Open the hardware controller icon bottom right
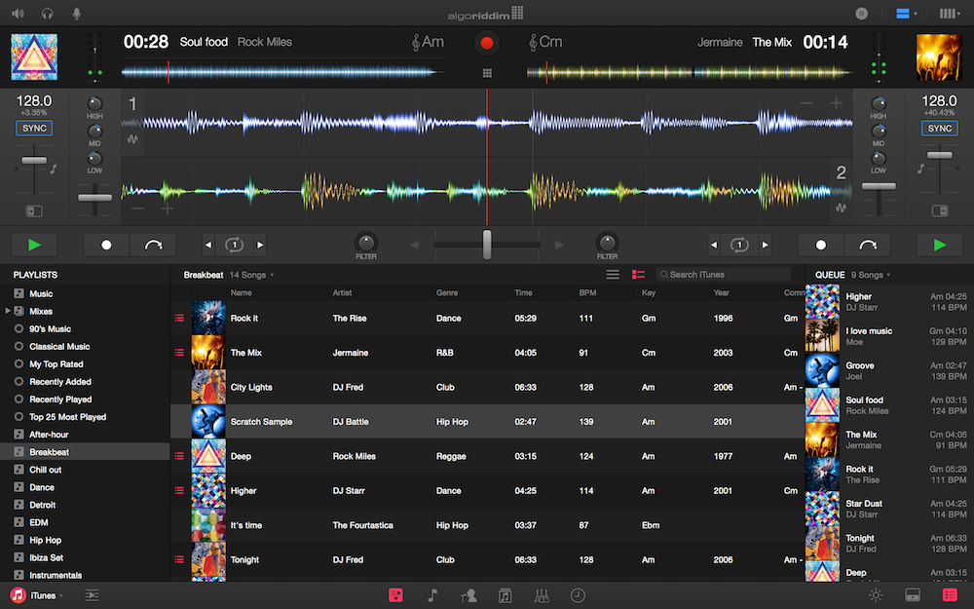Screen dimensions: 974x609 tap(912, 594)
